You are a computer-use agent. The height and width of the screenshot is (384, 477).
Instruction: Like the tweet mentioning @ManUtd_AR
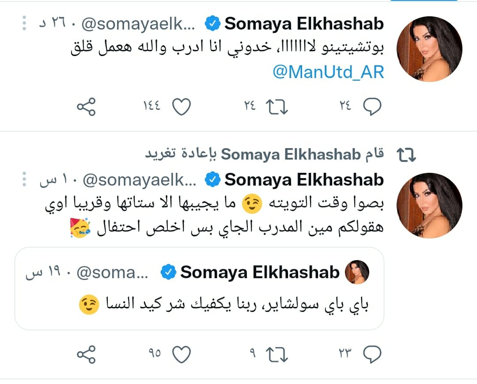[181, 107]
